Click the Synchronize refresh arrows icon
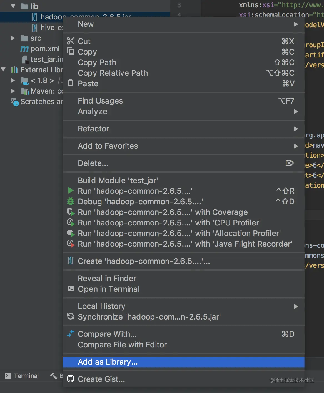This screenshot has height=393, width=324. coord(71,316)
